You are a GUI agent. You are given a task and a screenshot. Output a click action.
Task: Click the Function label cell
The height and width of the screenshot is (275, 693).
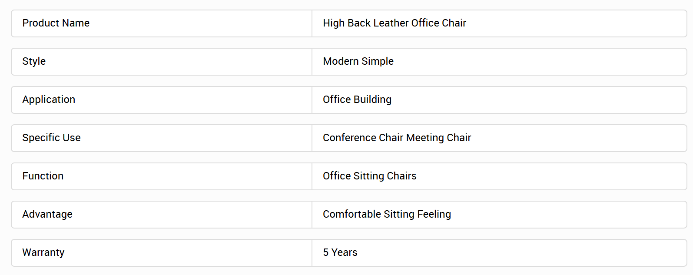pyautogui.click(x=162, y=176)
